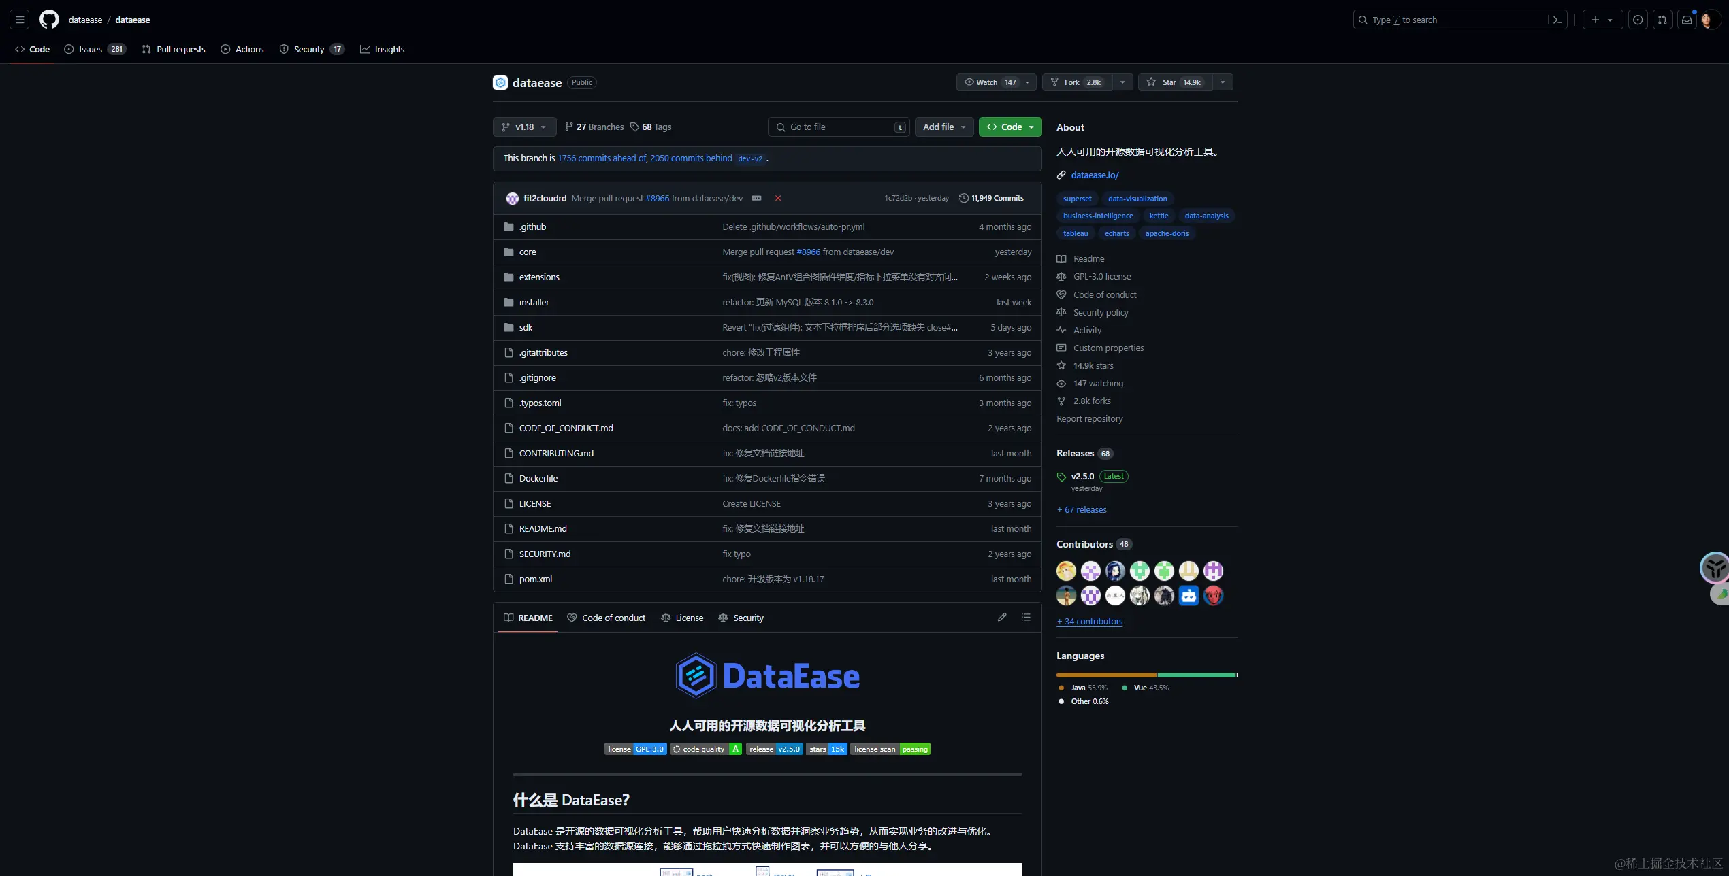This screenshot has width=1729, height=876.
Task: Open the GitHub homepage logo
Action: (49, 20)
